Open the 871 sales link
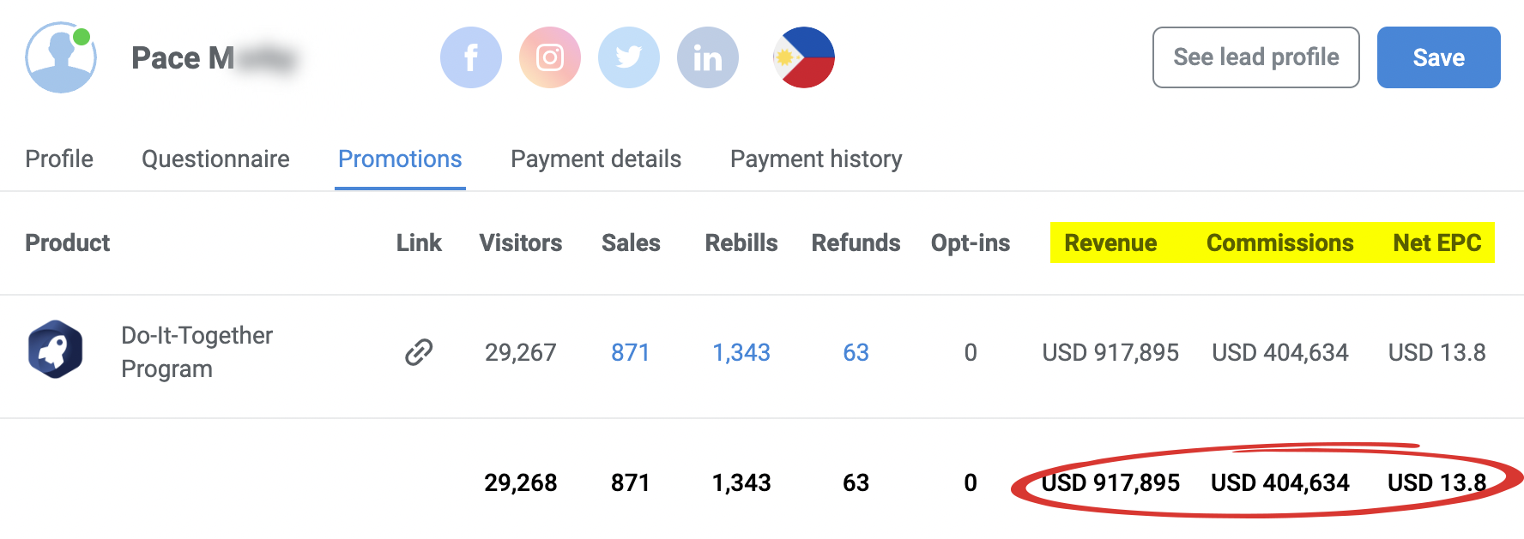Image resolution: width=1524 pixels, height=539 pixels. click(630, 352)
